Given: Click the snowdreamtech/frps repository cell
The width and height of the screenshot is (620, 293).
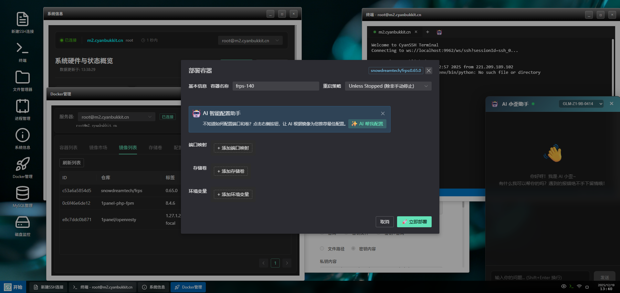Looking at the screenshot, I should 121,190.
